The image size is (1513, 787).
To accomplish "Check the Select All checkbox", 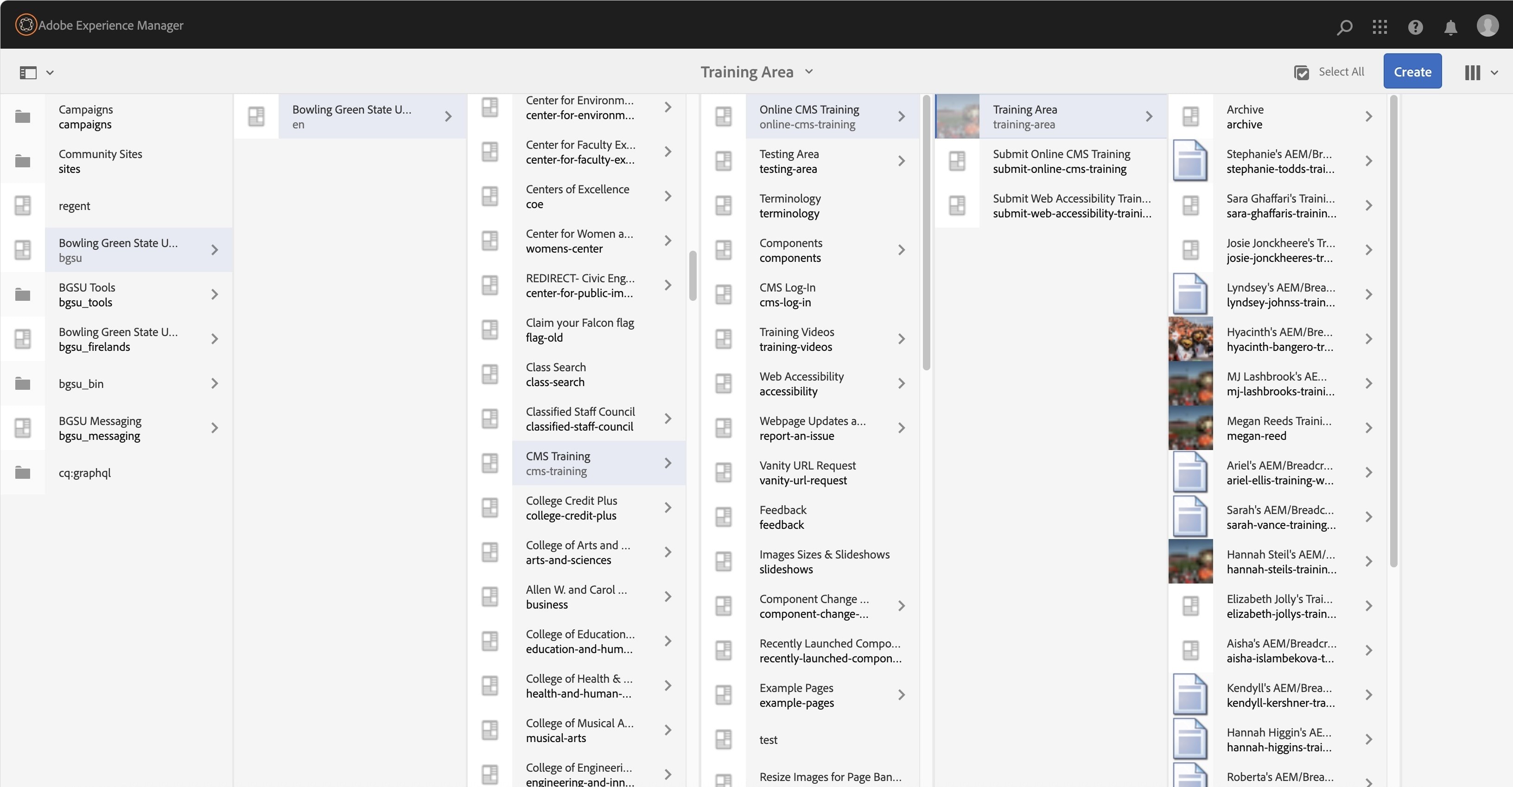I will click(x=1302, y=72).
